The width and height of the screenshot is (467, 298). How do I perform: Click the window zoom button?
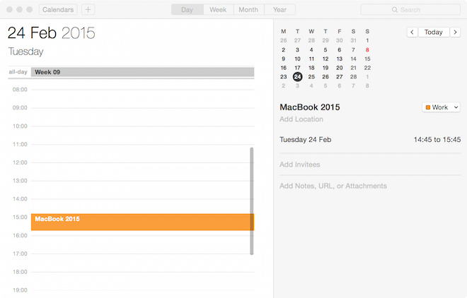click(x=30, y=9)
